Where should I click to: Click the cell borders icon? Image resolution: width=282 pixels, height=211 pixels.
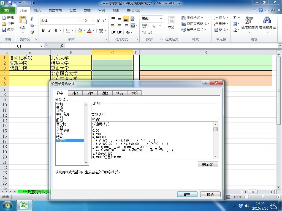point(68,30)
